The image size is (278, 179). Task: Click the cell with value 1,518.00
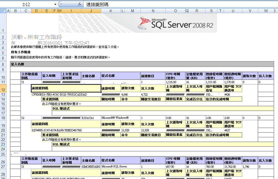tap(175, 82)
